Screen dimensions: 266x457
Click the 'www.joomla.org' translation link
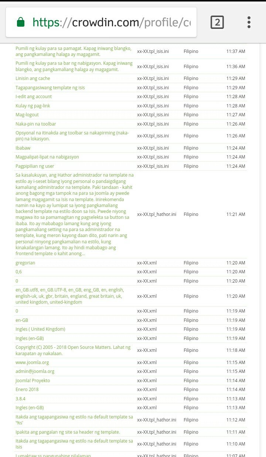click(32, 363)
